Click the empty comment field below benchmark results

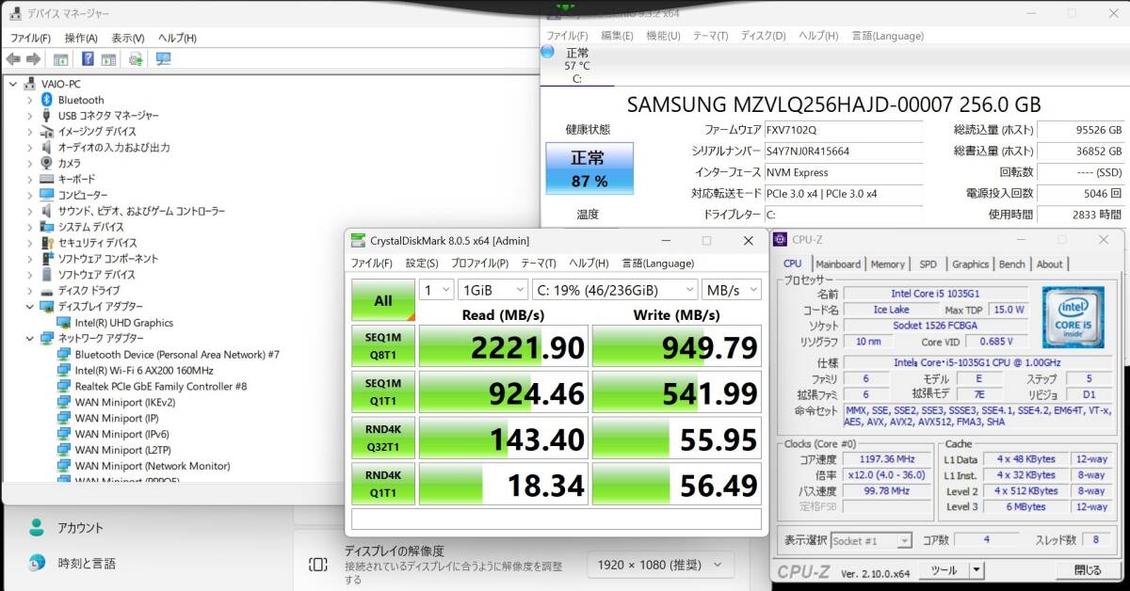tap(557, 519)
